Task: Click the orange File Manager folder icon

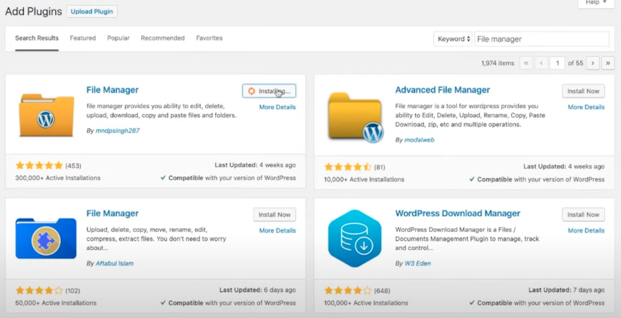Action: tap(46, 115)
